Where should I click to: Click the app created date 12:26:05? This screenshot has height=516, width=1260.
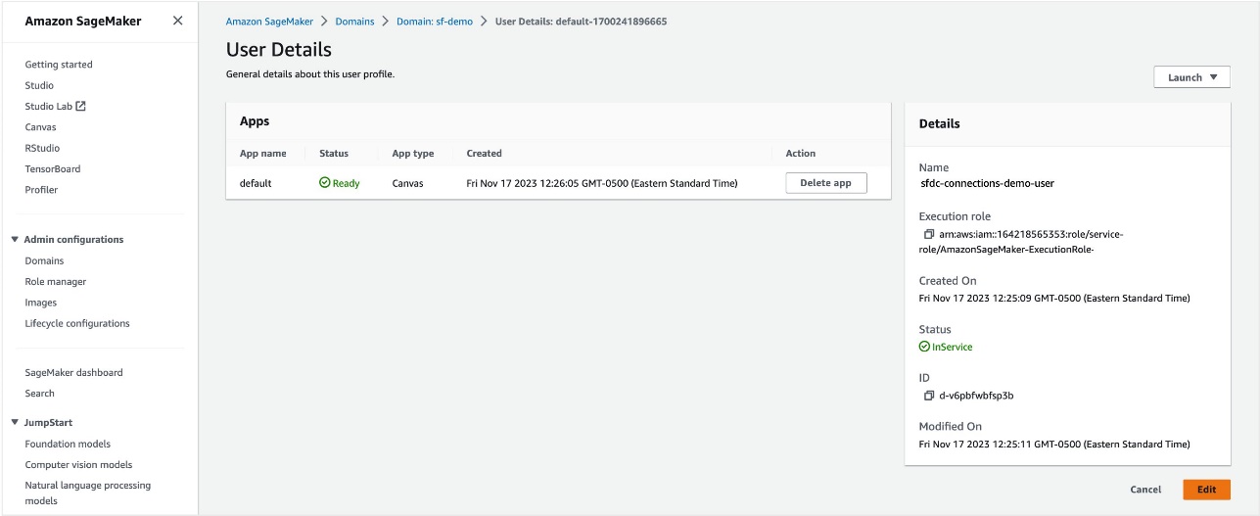(602, 183)
